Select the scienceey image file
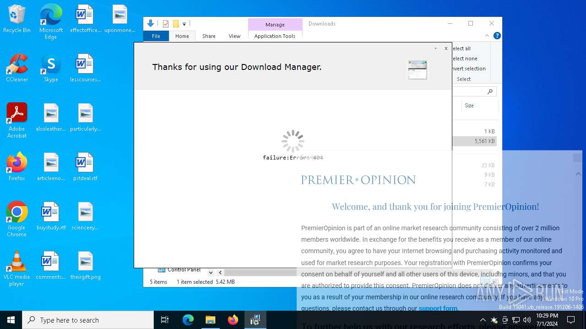 coord(85,216)
